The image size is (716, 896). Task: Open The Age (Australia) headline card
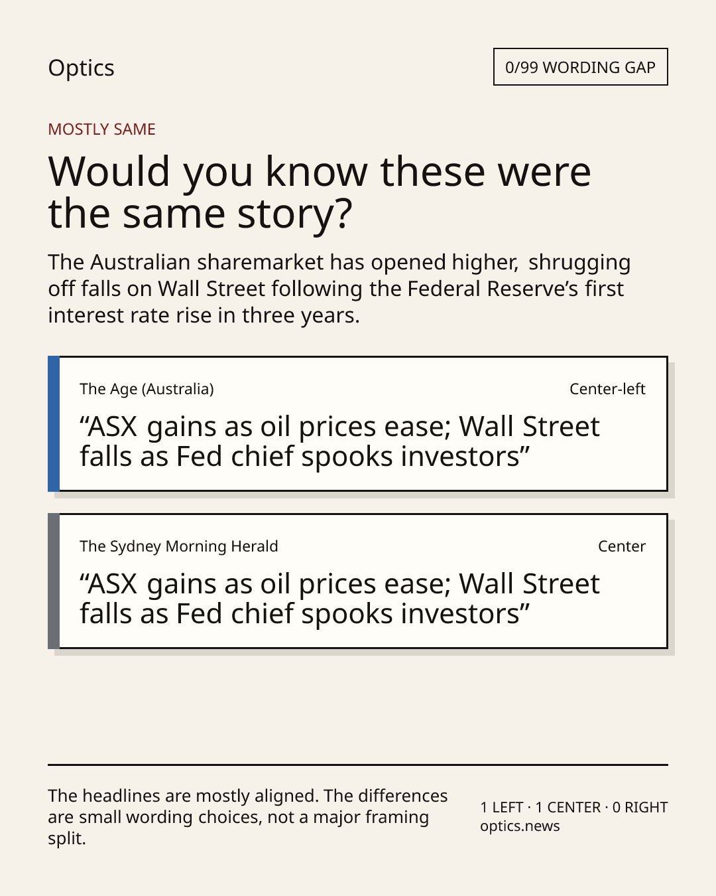pos(357,424)
